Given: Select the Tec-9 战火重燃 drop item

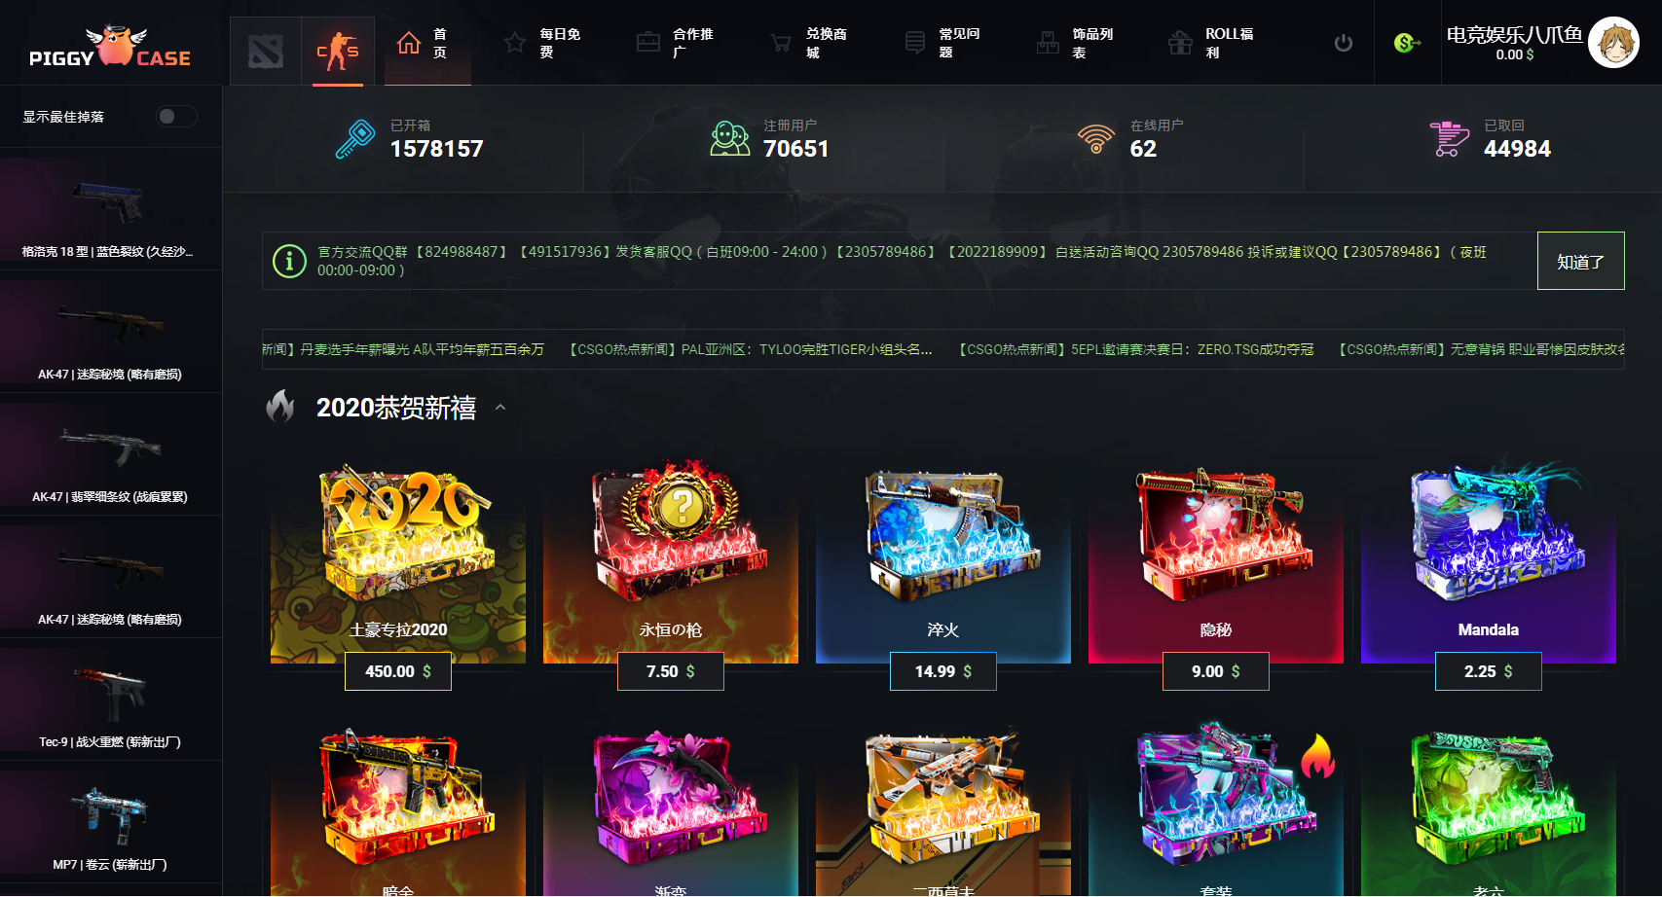Looking at the screenshot, I should click(x=110, y=700).
